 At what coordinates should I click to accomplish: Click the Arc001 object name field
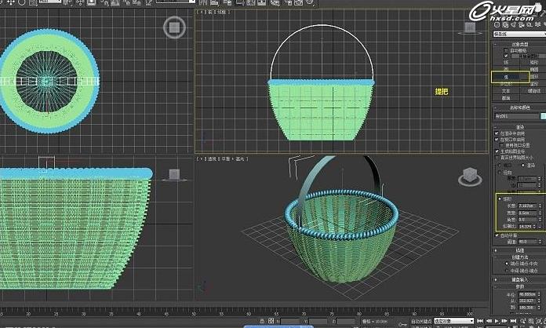[514, 115]
